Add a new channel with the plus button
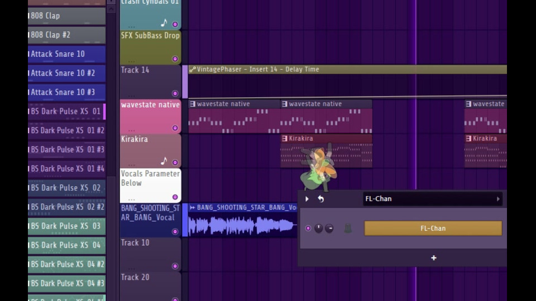The height and width of the screenshot is (301, 536). pyautogui.click(x=433, y=258)
